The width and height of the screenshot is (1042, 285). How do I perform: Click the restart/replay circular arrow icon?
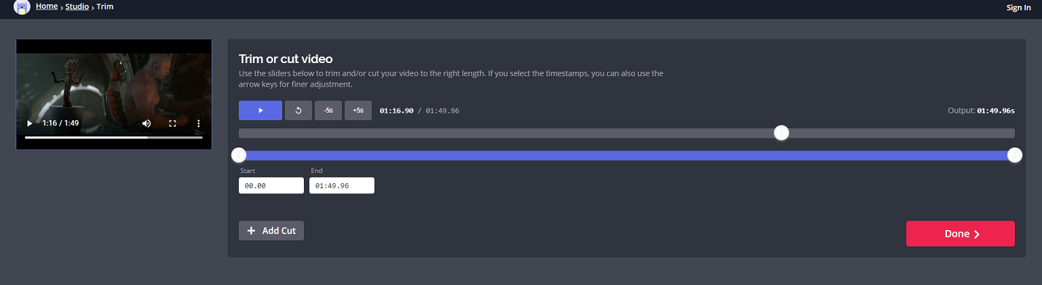[x=298, y=111]
